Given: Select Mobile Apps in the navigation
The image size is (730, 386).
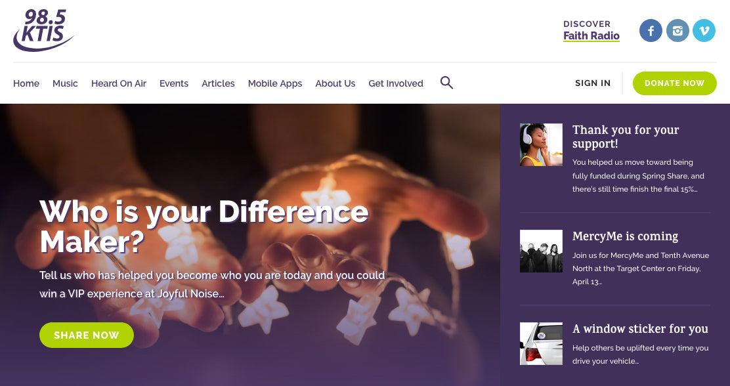Looking at the screenshot, I should 274,84.
